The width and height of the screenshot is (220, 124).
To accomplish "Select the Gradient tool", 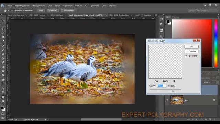I will pyautogui.click(x=3, y=67).
